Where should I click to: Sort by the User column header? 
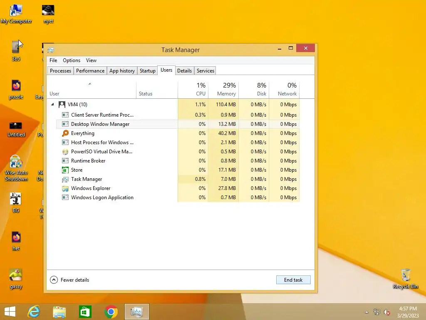pyautogui.click(x=91, y=90)
